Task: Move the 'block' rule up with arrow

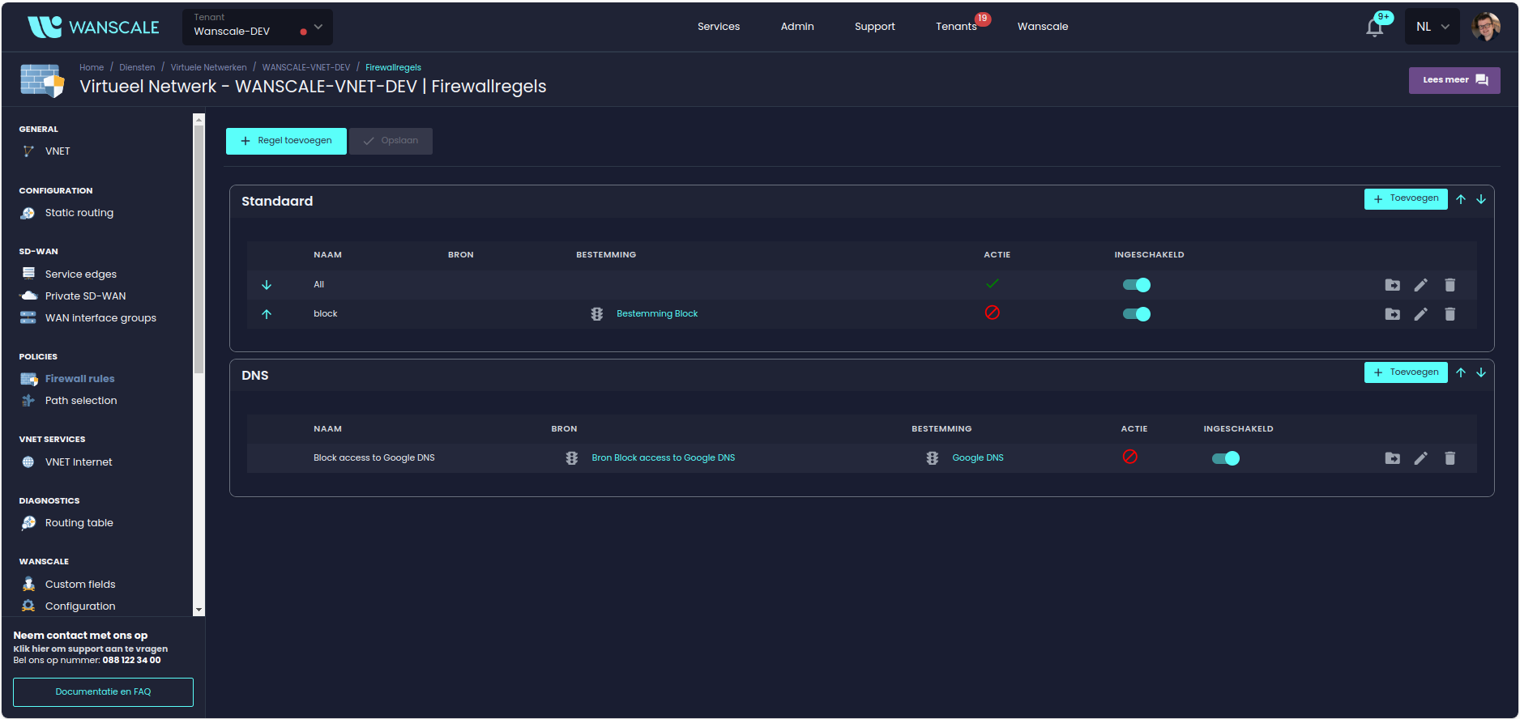Action: click(x=267, y=314)
